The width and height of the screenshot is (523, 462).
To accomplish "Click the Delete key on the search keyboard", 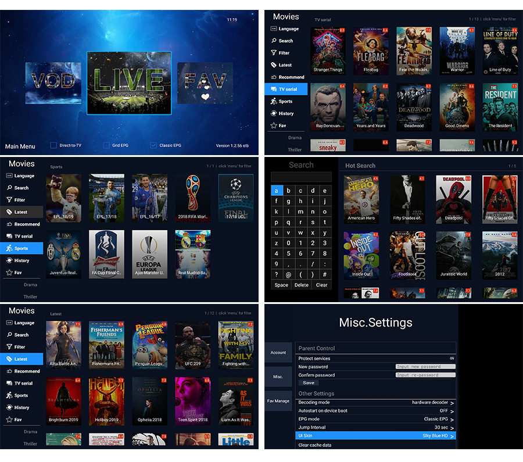I will point(302,285).
